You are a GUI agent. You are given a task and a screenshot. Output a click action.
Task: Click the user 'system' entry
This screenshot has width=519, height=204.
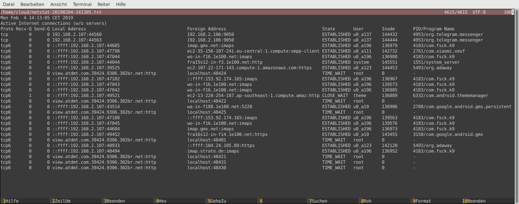pyautogui.click(x=361, y=62)
